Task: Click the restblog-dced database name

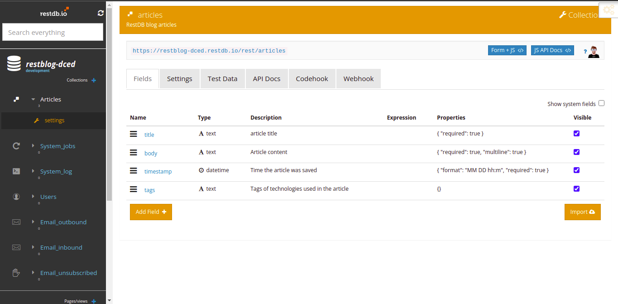Action: coord(51,64)
